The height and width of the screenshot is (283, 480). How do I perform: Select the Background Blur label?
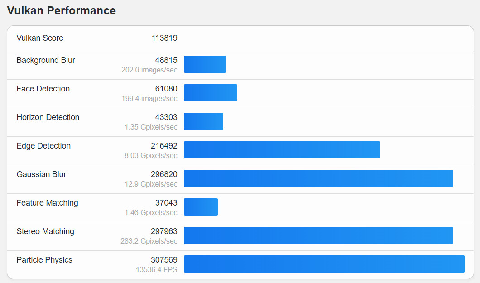pos(46,60)
